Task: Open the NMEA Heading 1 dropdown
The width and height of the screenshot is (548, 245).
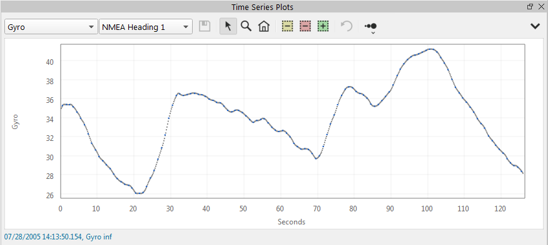Action: tap(146, 27)
